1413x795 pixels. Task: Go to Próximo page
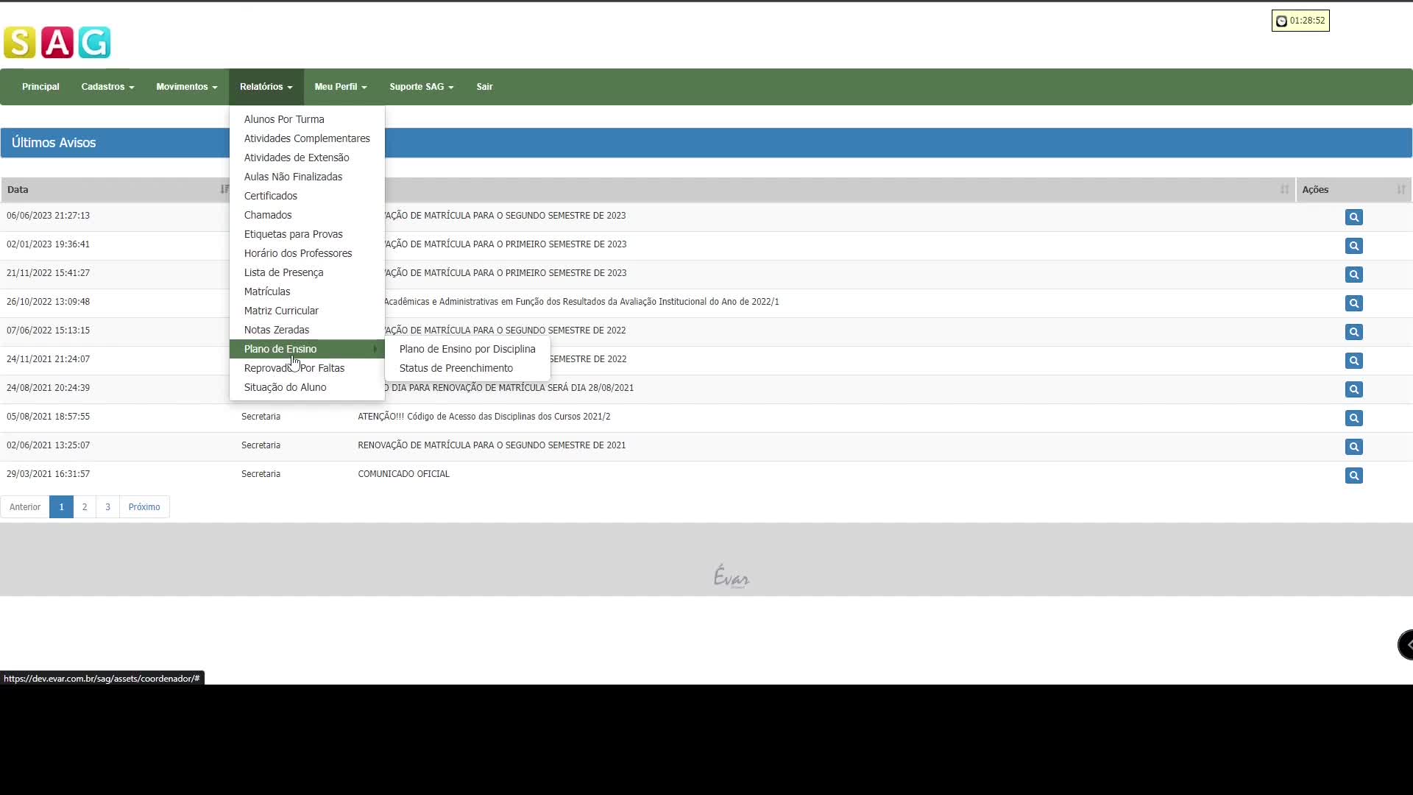coord(144,507)
